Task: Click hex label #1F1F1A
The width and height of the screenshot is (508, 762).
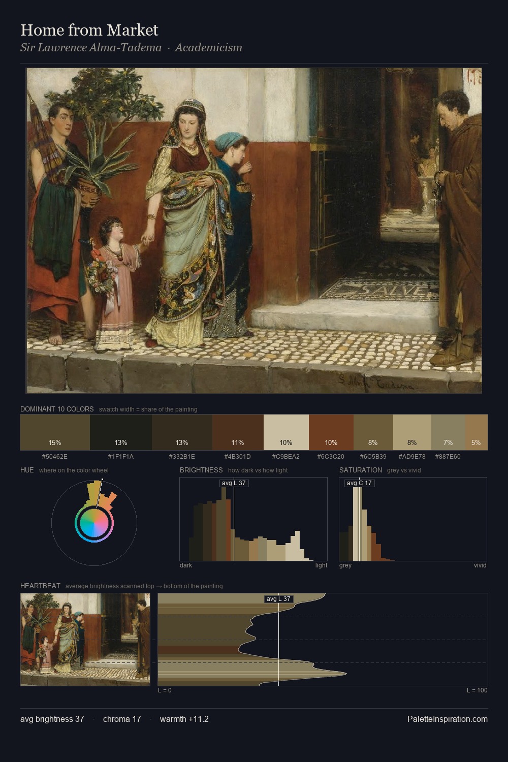Action: point(121,457)
